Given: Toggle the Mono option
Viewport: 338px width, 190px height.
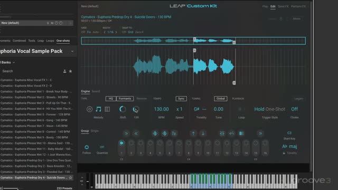Looking at the screenshot, I should [297, 19].
